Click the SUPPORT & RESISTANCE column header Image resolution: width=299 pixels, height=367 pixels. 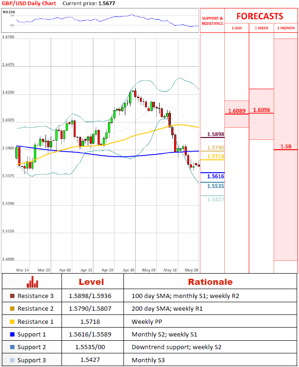pyautogui.click(x=212, y=21)
